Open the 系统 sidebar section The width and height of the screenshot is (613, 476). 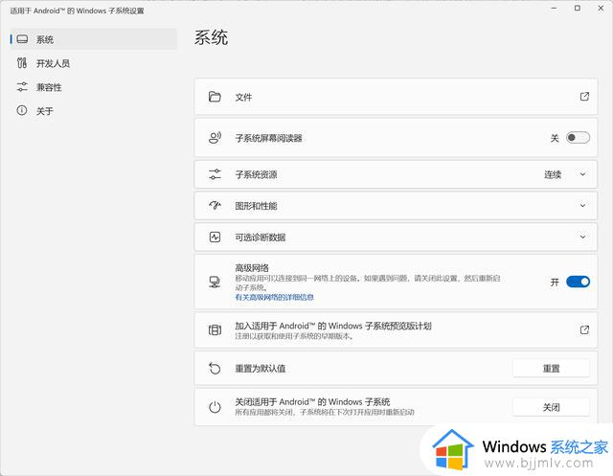pyautogui.click(x=94, y=39)
